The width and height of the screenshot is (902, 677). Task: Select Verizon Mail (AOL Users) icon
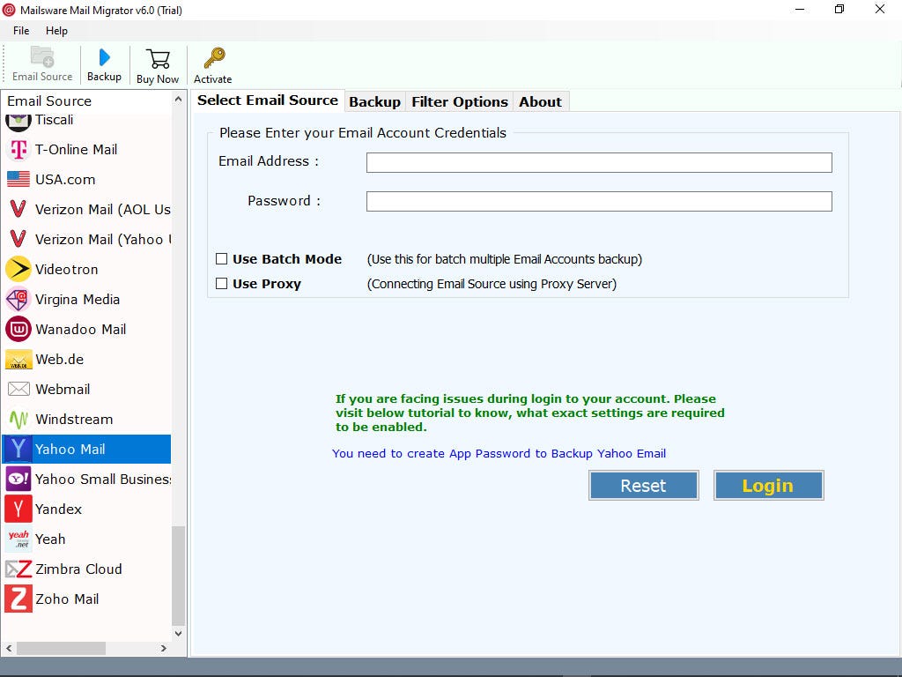pyautogui.click(x=18, y=209)
